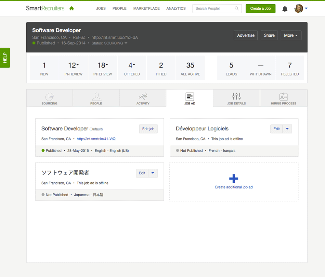This screenshot has height=277, width=325.
Task: Open the Sourcing pie chart tab
Action: [49, 97]
